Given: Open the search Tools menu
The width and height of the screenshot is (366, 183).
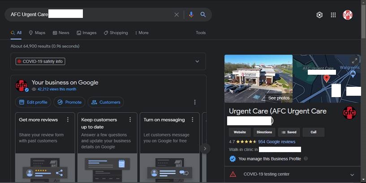Looking at the screenshot, I should [201, 33].
